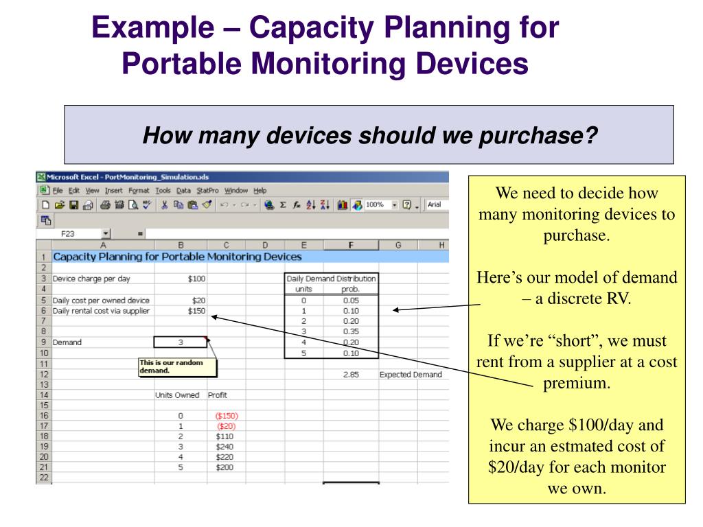Open the Window menu
703x527 pixels.
point(236,191)
